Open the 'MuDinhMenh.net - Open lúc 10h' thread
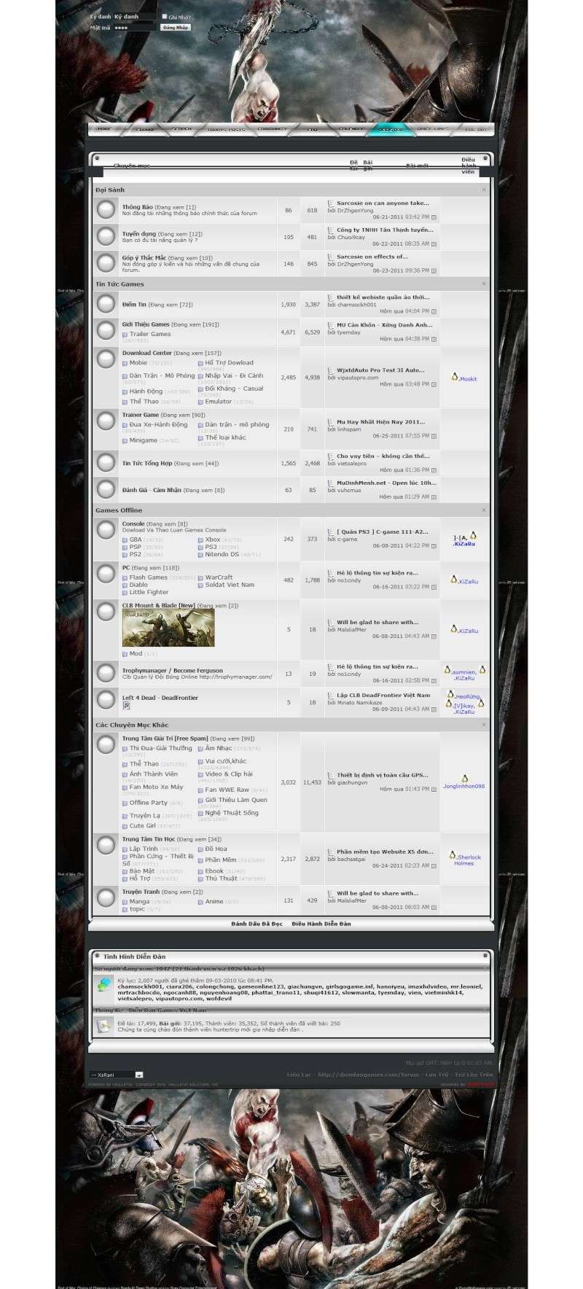 click(x=387, y=483)
